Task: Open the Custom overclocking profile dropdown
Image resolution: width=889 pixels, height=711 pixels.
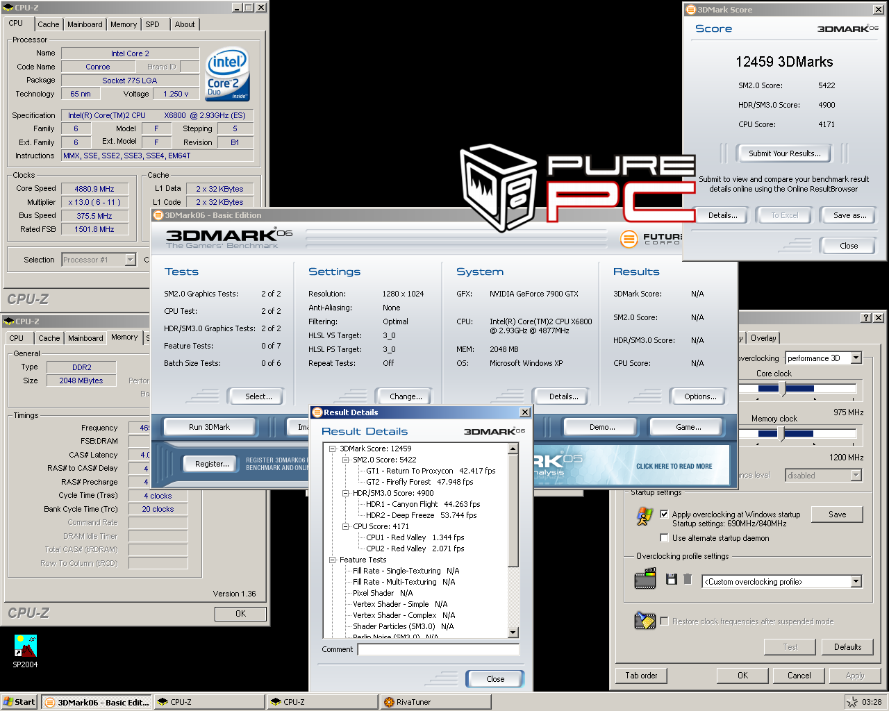Action: (856, 582)
